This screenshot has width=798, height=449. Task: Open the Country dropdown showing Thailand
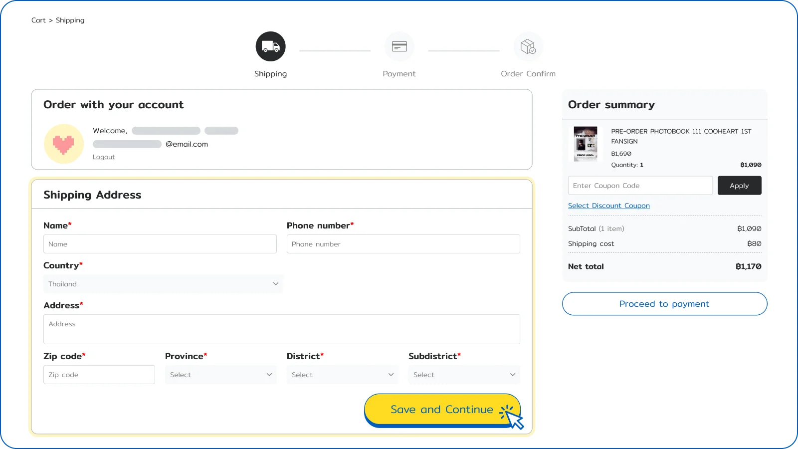point(163,284)
